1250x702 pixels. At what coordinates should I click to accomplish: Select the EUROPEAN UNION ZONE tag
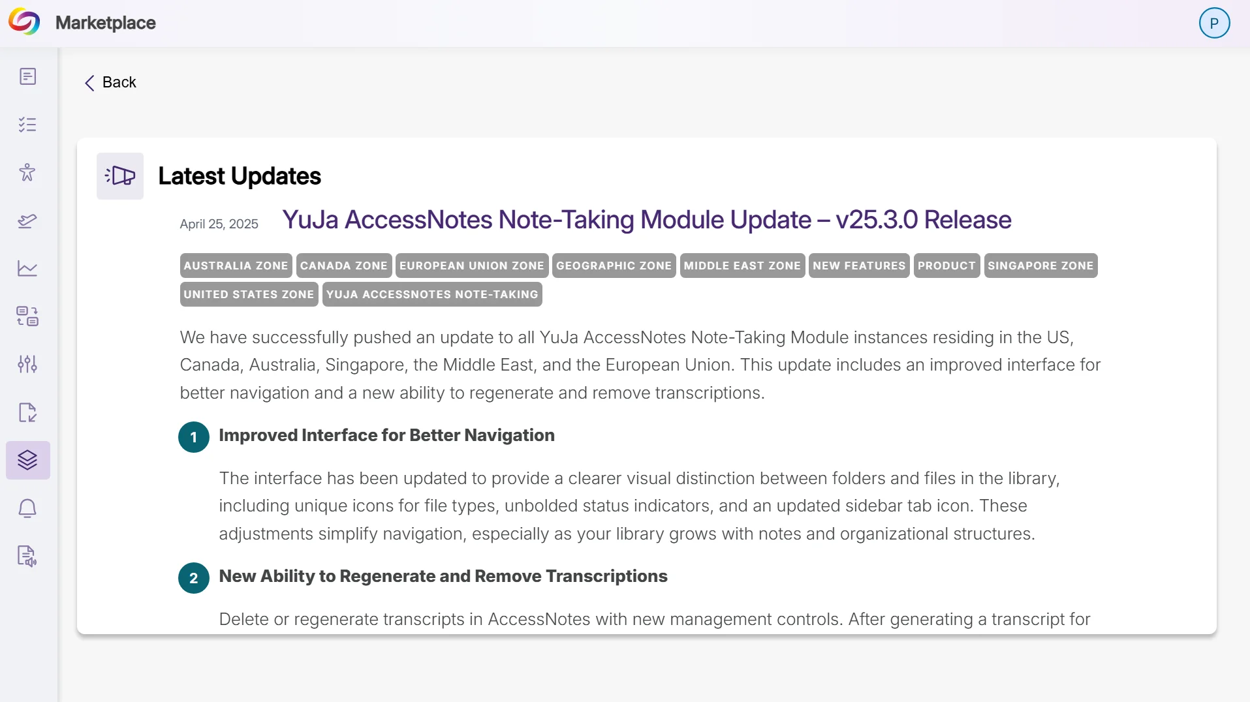pyautogui.click(x=471, y=266)
